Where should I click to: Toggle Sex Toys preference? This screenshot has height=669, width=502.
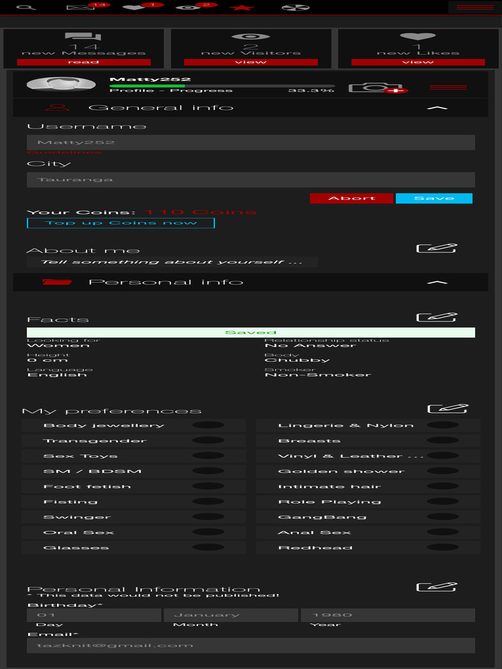(208, 455)
